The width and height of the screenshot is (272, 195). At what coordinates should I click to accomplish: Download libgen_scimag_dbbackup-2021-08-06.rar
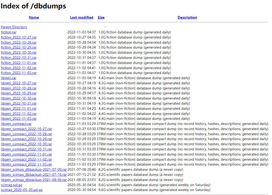[34, 180]
